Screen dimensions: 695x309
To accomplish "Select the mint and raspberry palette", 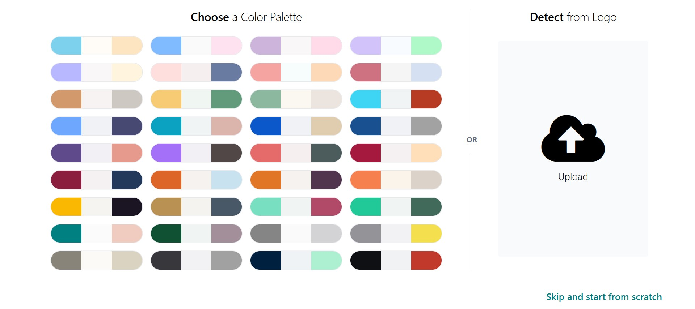I will tap(296, 207).
